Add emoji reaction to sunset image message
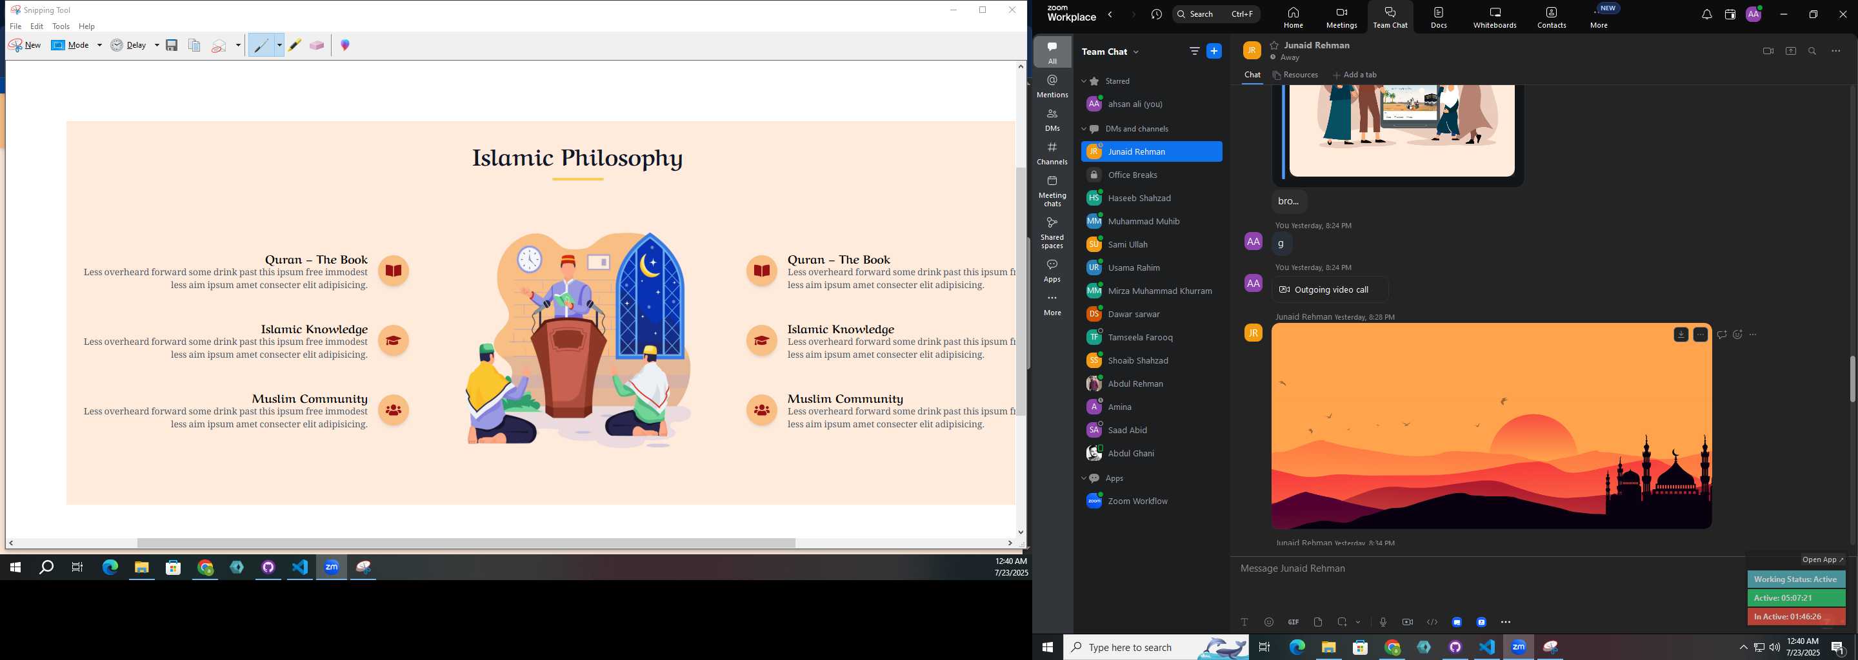 (1737, 335)
